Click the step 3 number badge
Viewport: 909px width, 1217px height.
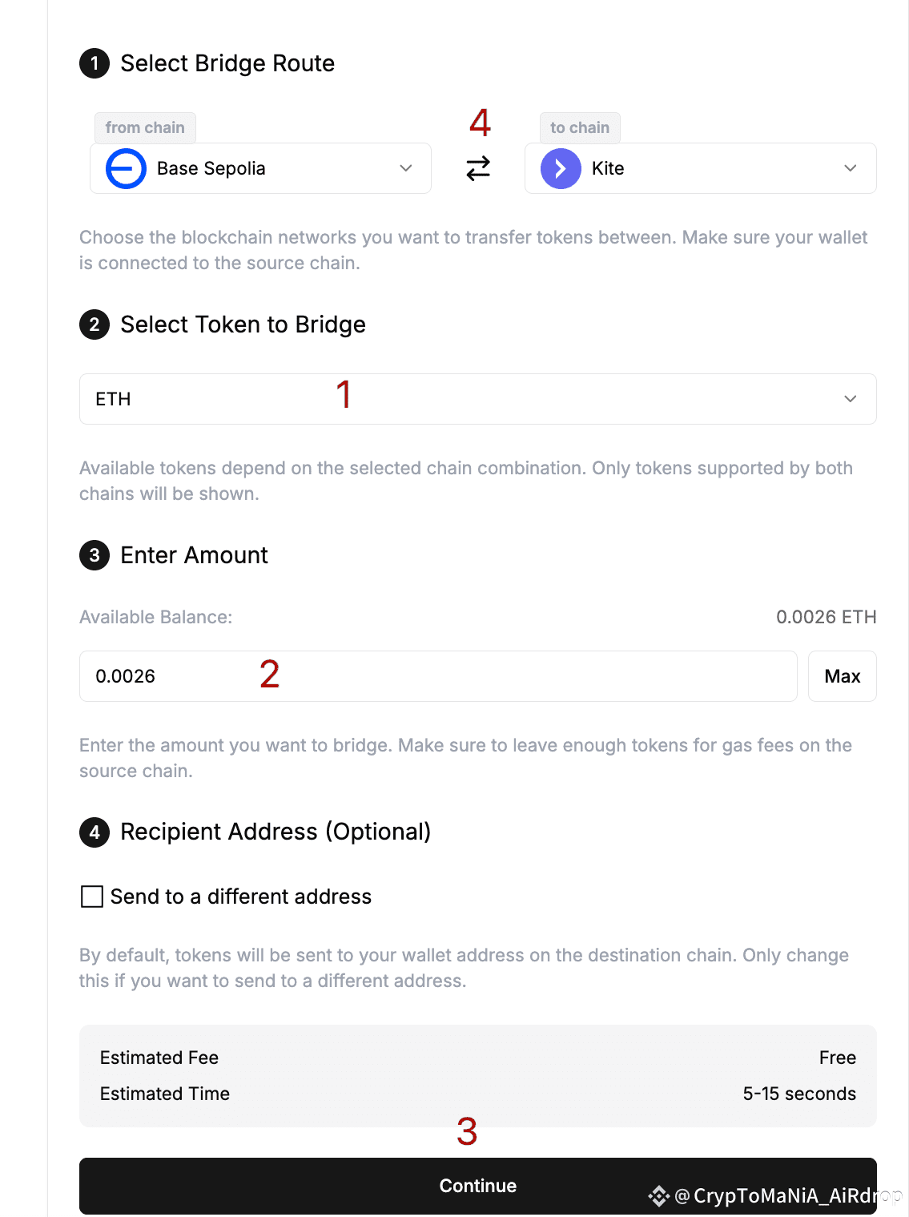(x=95, y=555)
